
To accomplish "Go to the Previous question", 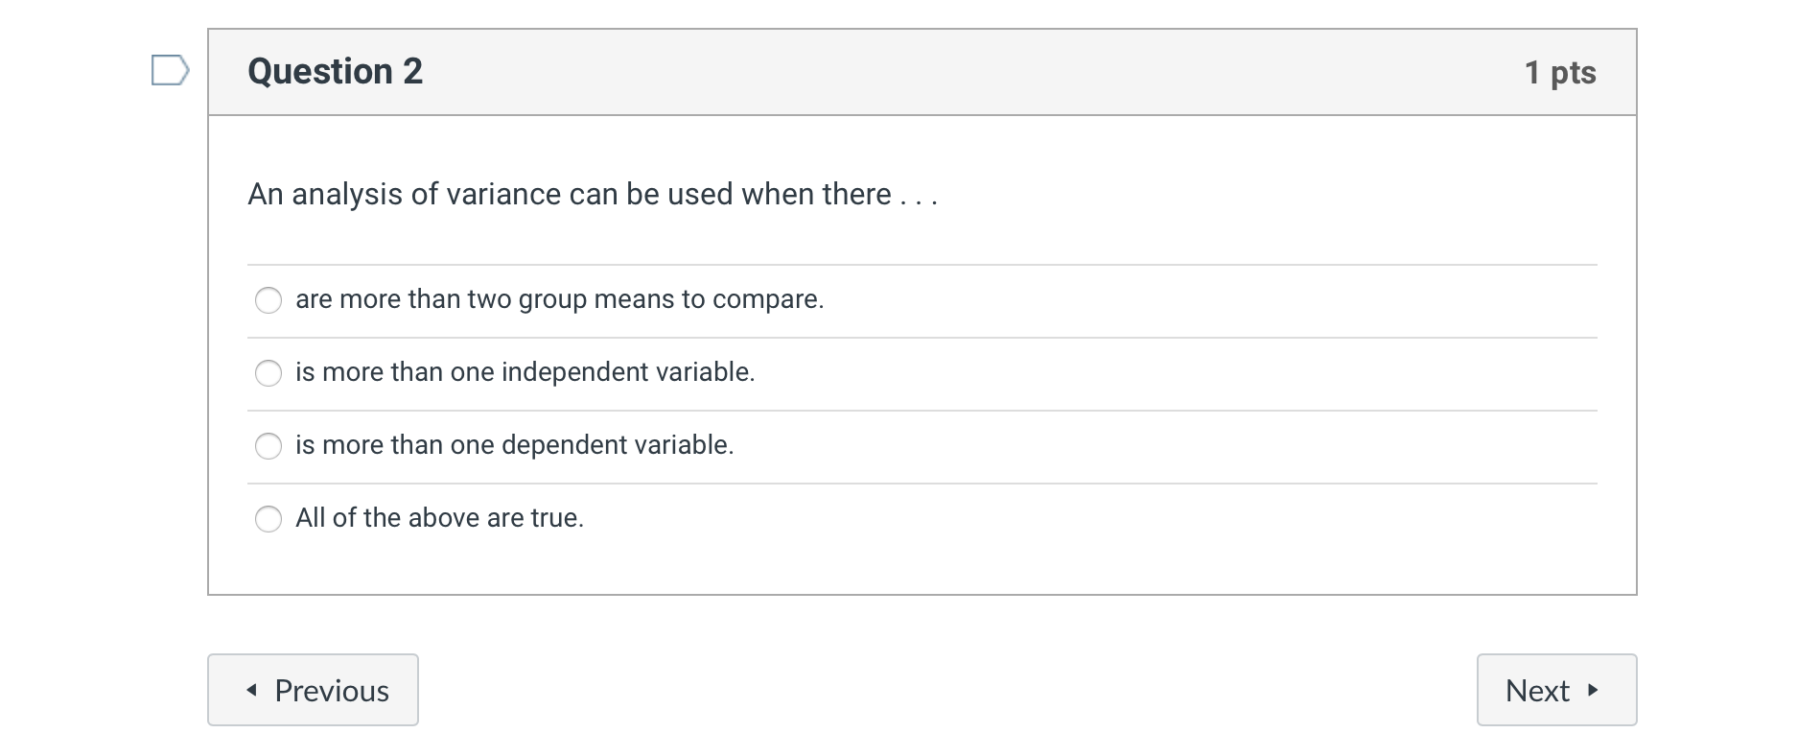I will point(313,690).
